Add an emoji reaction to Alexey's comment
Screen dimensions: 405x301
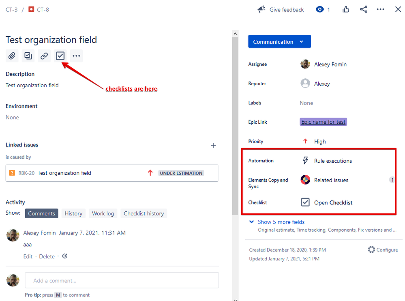click(x=64, y=256)
